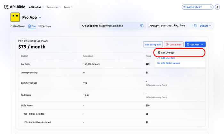Viewport: 224px width, 134px height.
Task: Click the "$29" price cell
Action: click(148, 64)
